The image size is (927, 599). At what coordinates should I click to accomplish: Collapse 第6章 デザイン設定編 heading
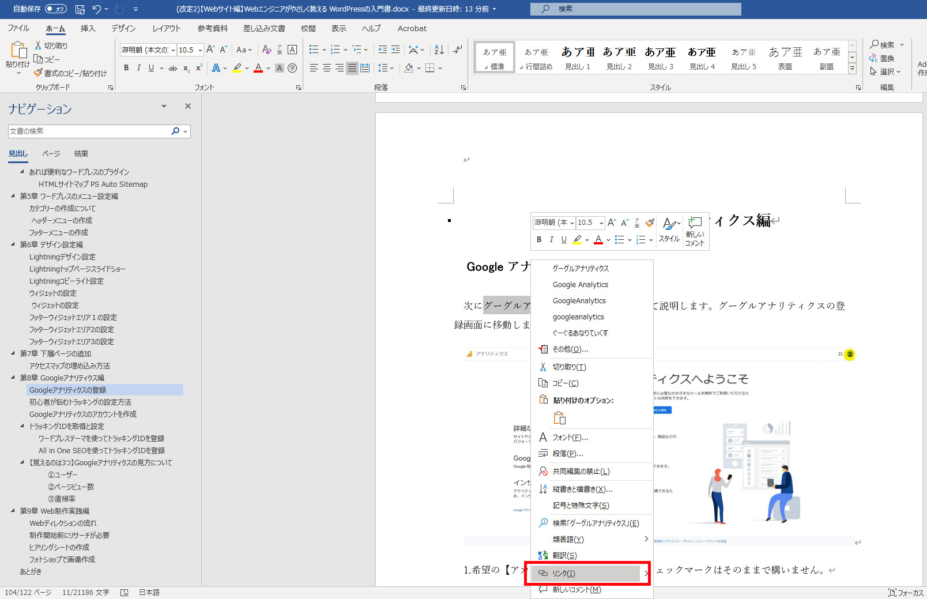coord(13,244)
